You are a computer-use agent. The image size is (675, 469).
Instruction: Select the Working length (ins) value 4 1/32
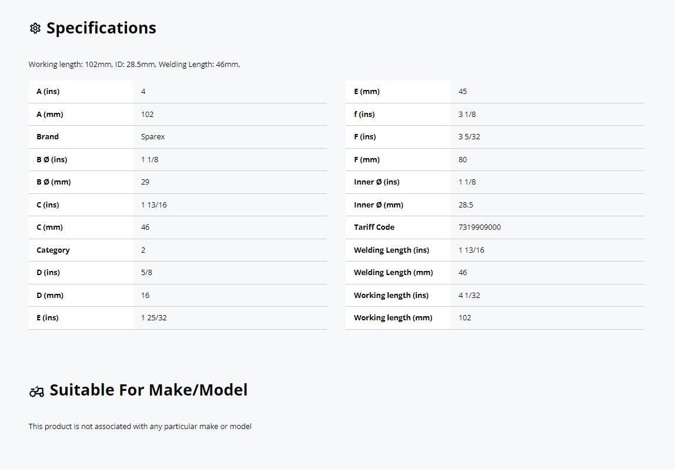469,296
